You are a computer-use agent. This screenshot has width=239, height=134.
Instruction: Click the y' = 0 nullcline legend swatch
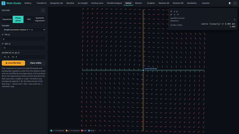[67, 131]
